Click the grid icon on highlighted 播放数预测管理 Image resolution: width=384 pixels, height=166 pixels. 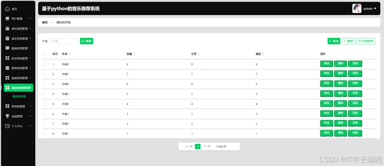tap(7, 88)
